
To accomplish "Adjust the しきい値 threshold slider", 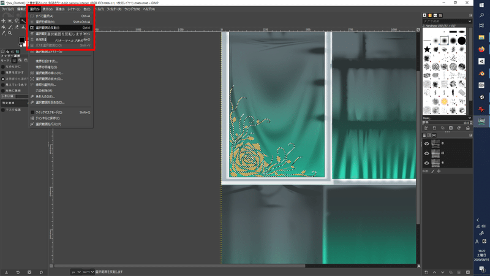I will [14, 96].
